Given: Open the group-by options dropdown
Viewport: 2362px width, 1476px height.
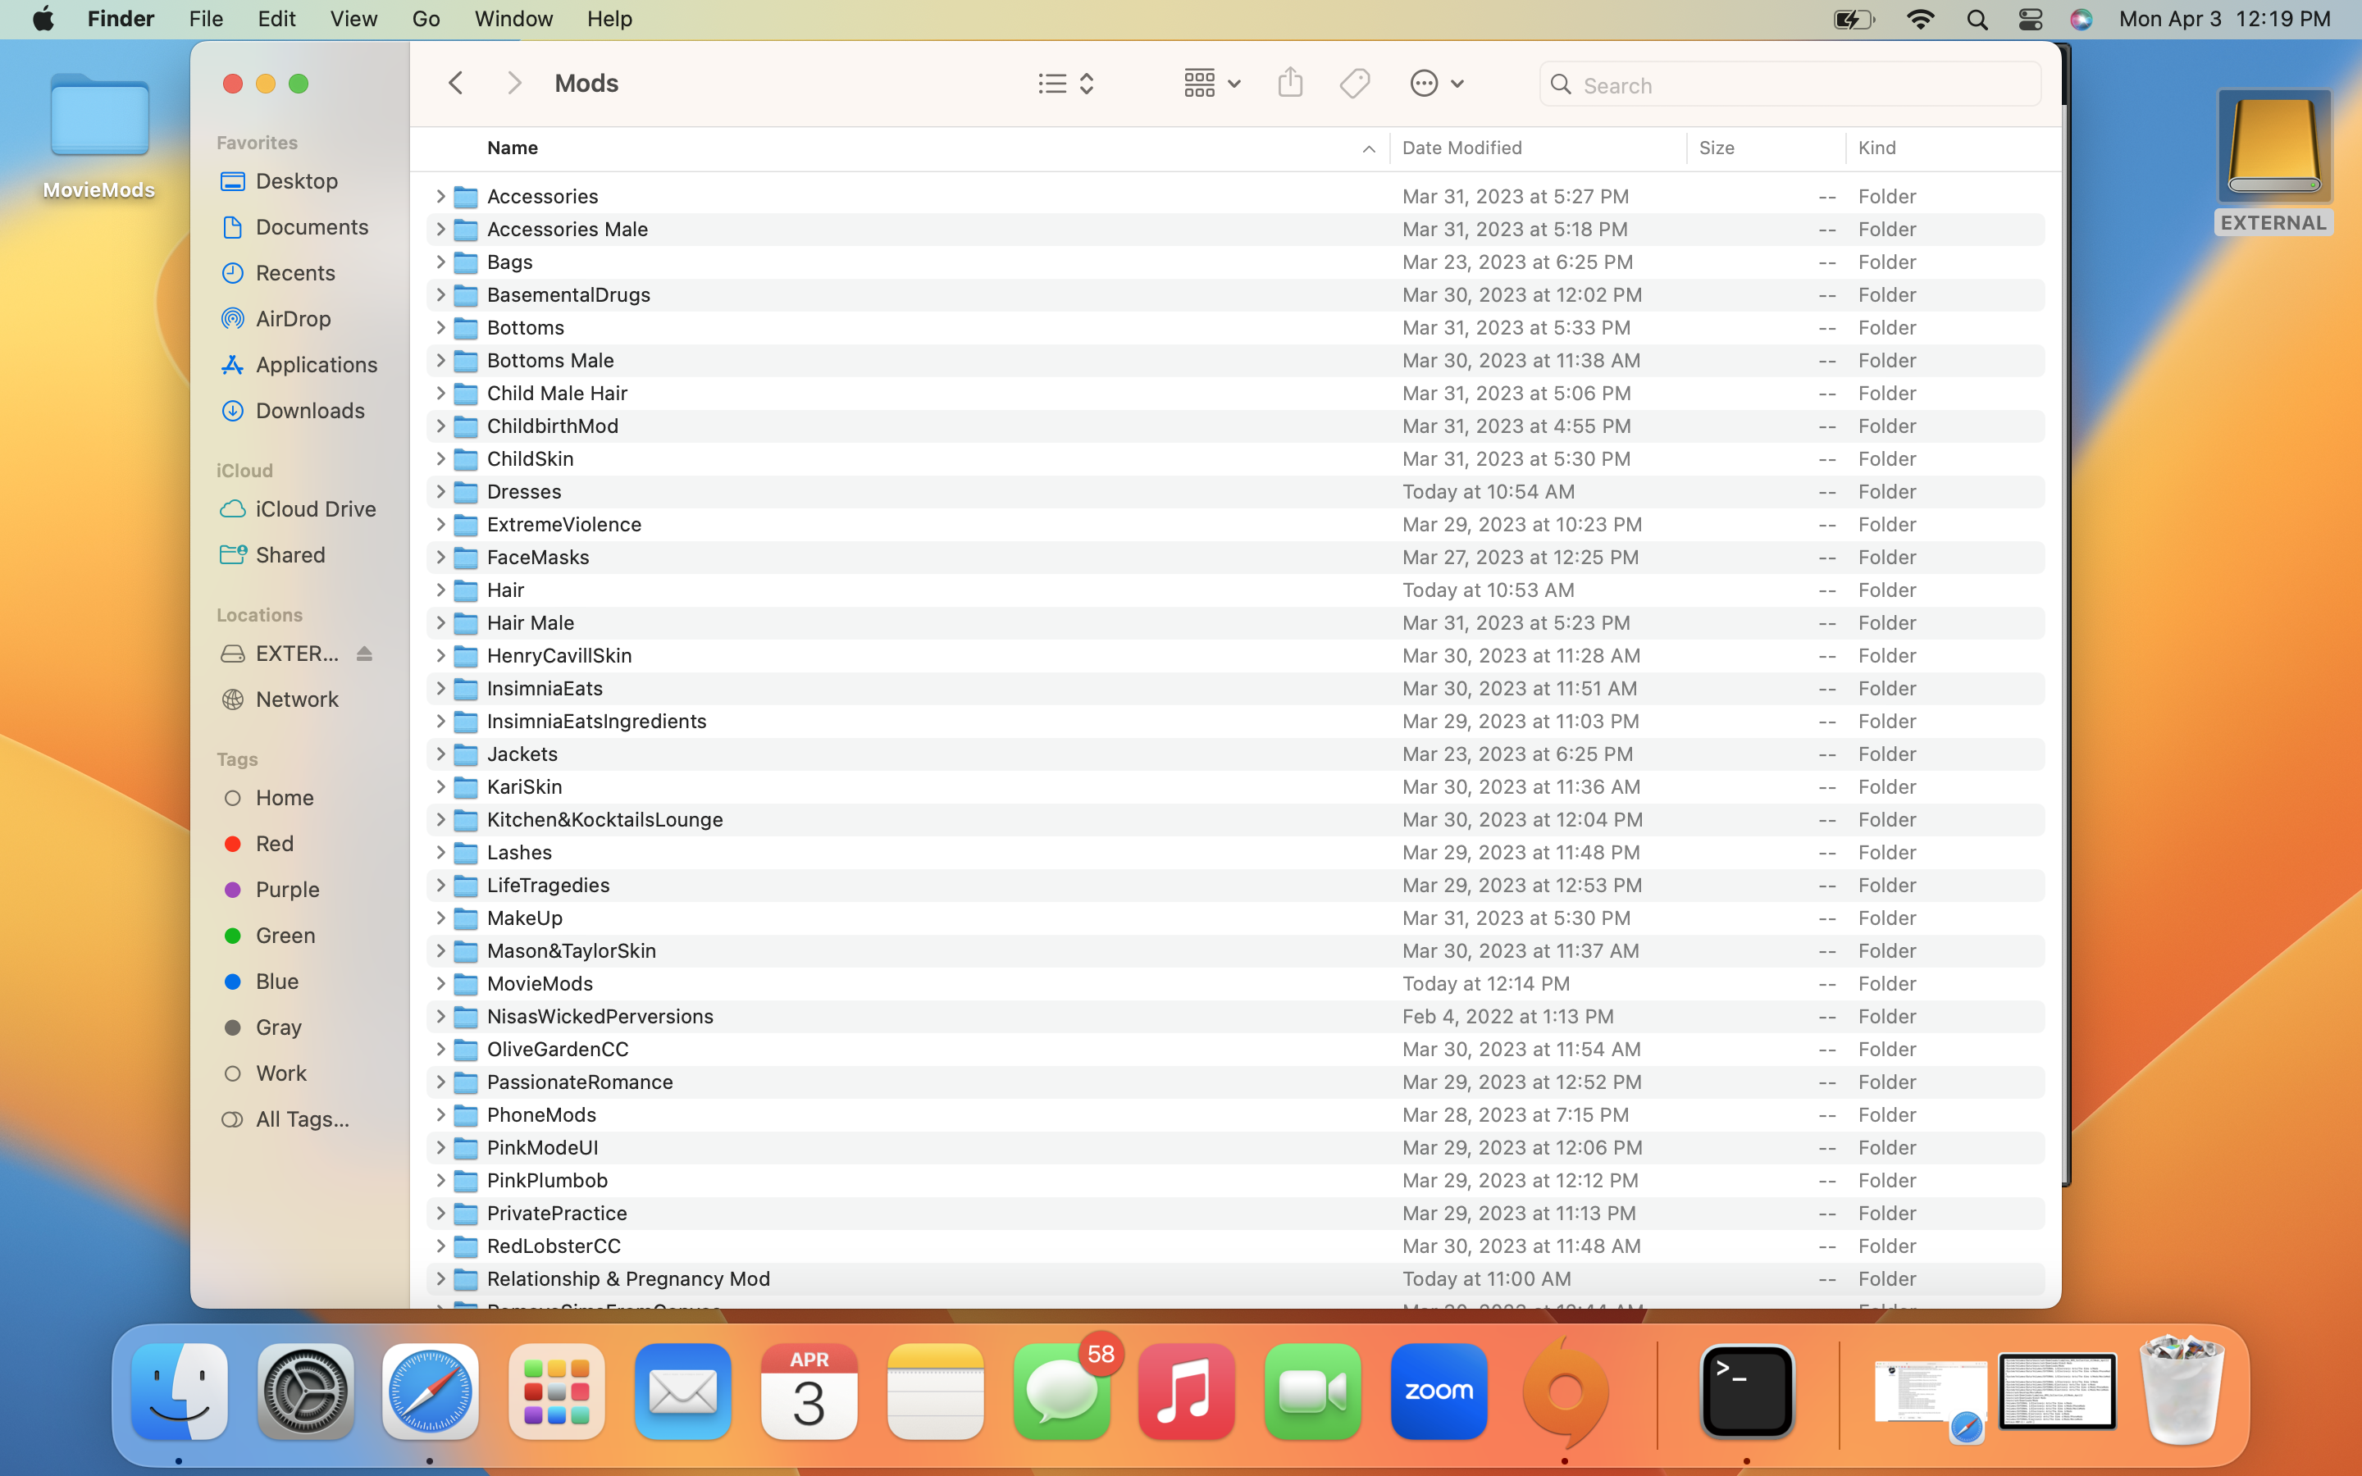Looking at the screenshot, I should click(1211, 83).
